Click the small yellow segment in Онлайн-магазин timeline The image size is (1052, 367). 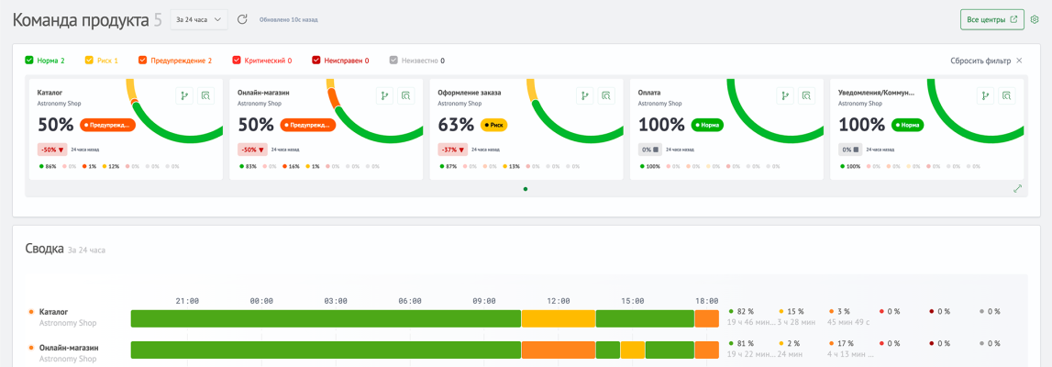point(632,350)
